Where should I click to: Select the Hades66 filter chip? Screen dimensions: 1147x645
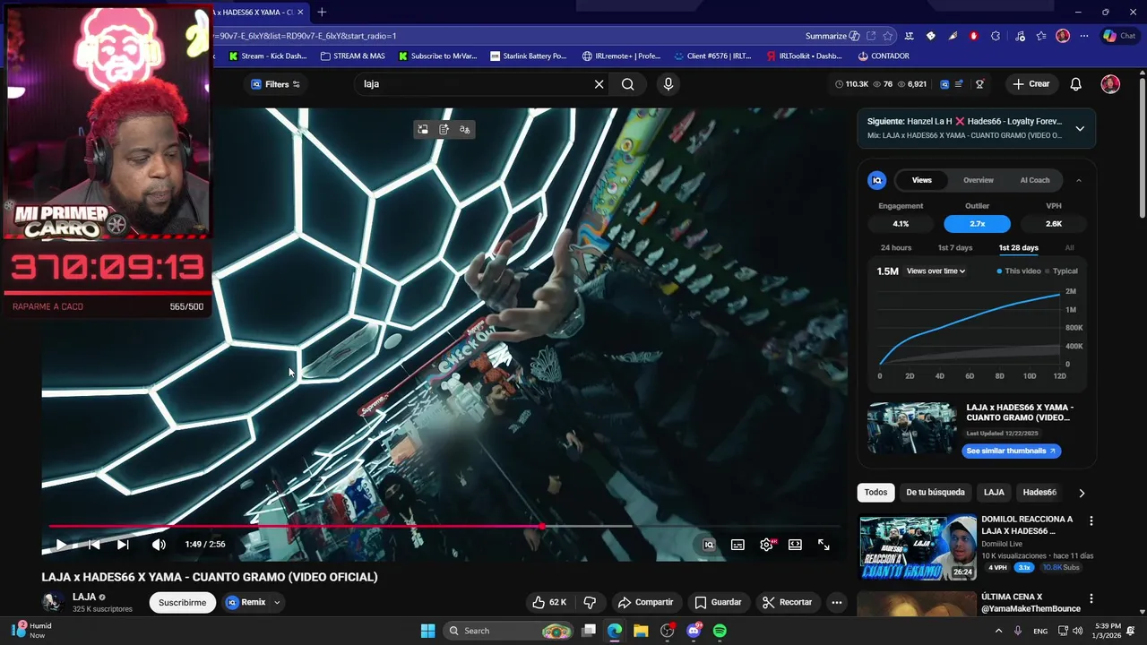(x=1039, y=493)
